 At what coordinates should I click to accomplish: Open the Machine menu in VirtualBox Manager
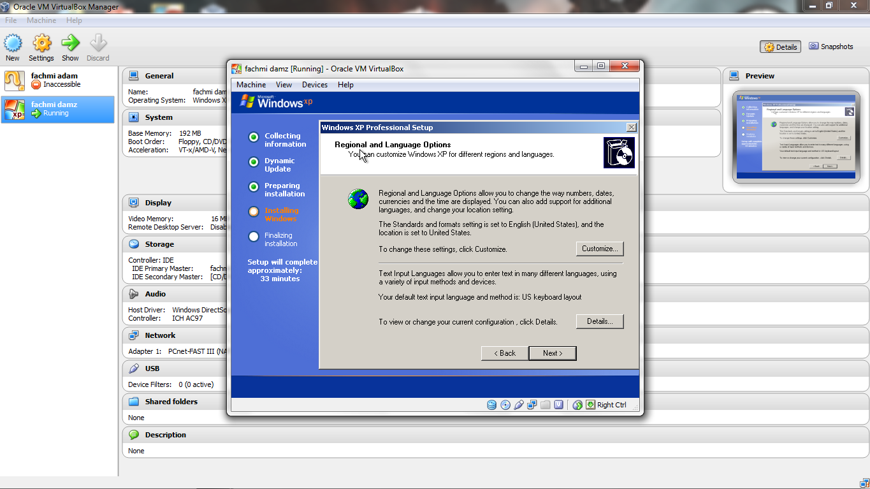point(41,20)
